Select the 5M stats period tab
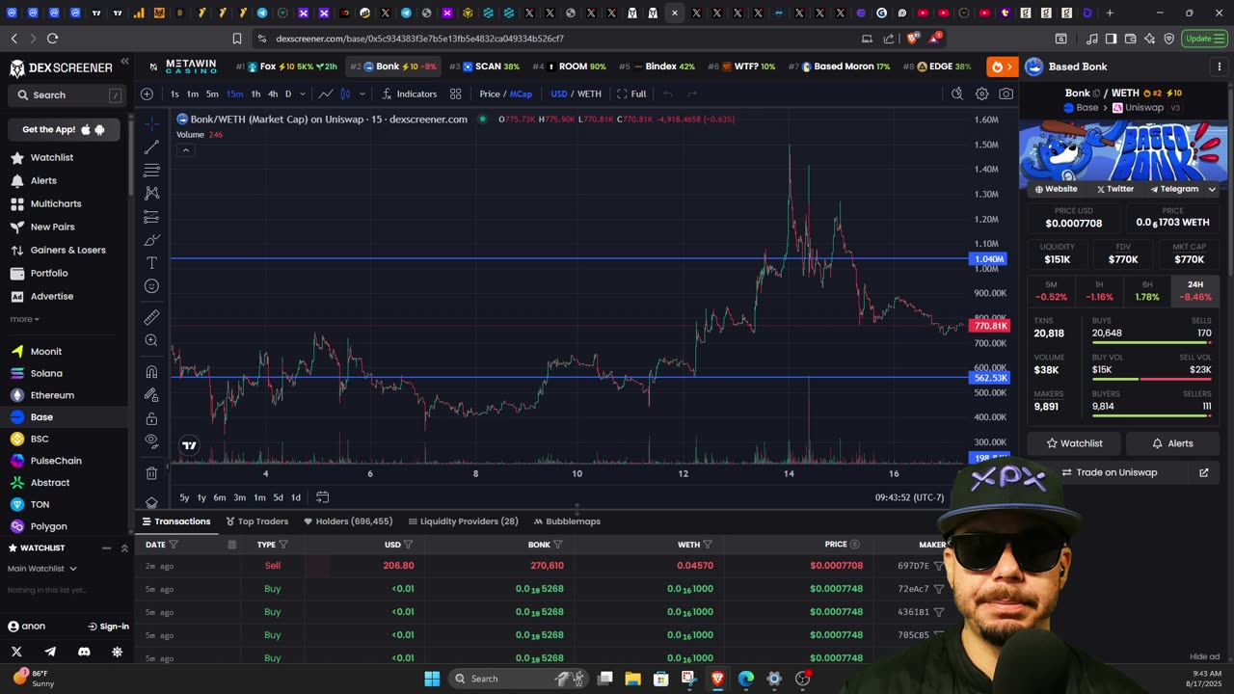1234x694 pixels. click(x=1051, y=291)
